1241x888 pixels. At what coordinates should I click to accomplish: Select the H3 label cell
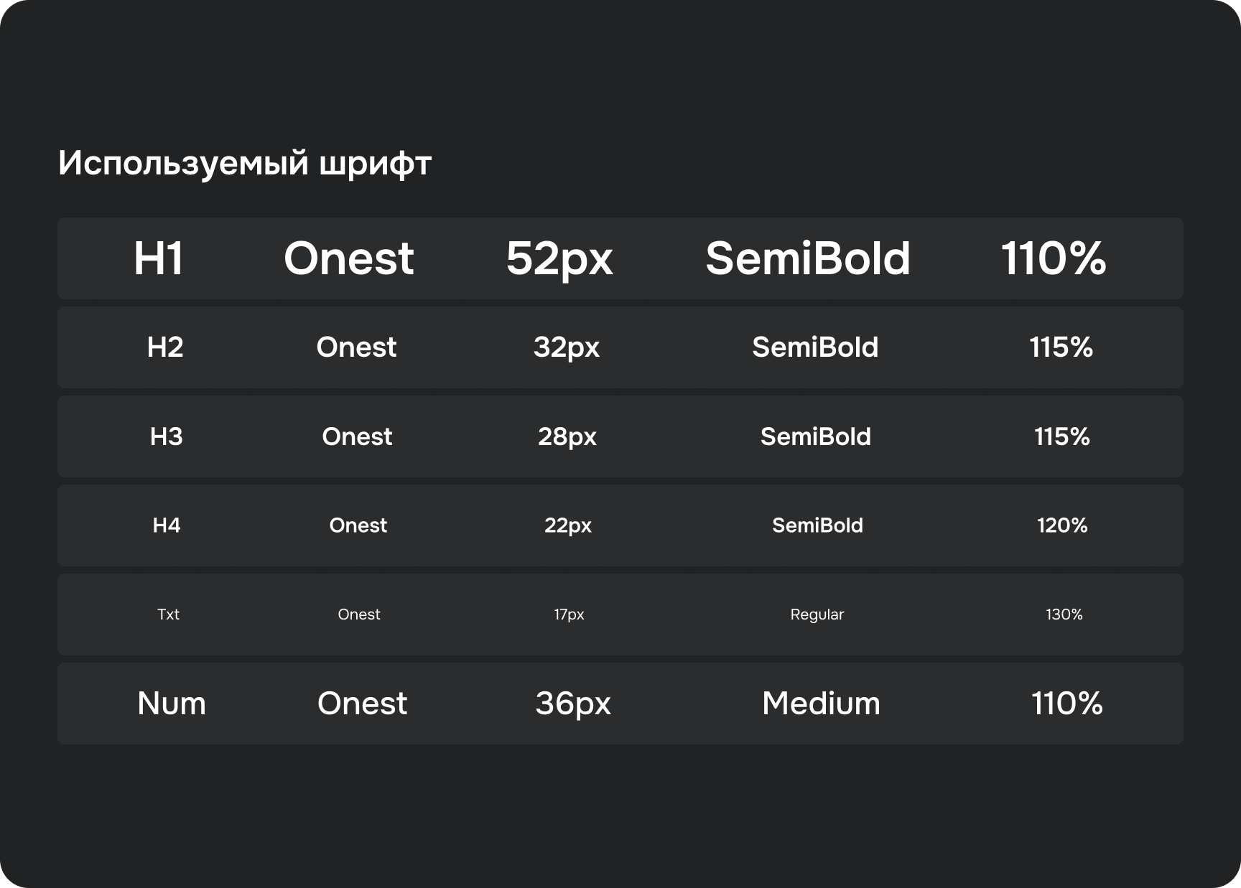pyautogui.click(x=167, y=436)
